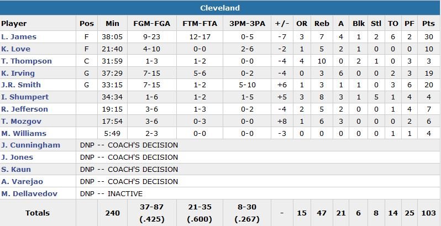
Task: Open J.R. Smith player profile
Action: pos(21,85)
